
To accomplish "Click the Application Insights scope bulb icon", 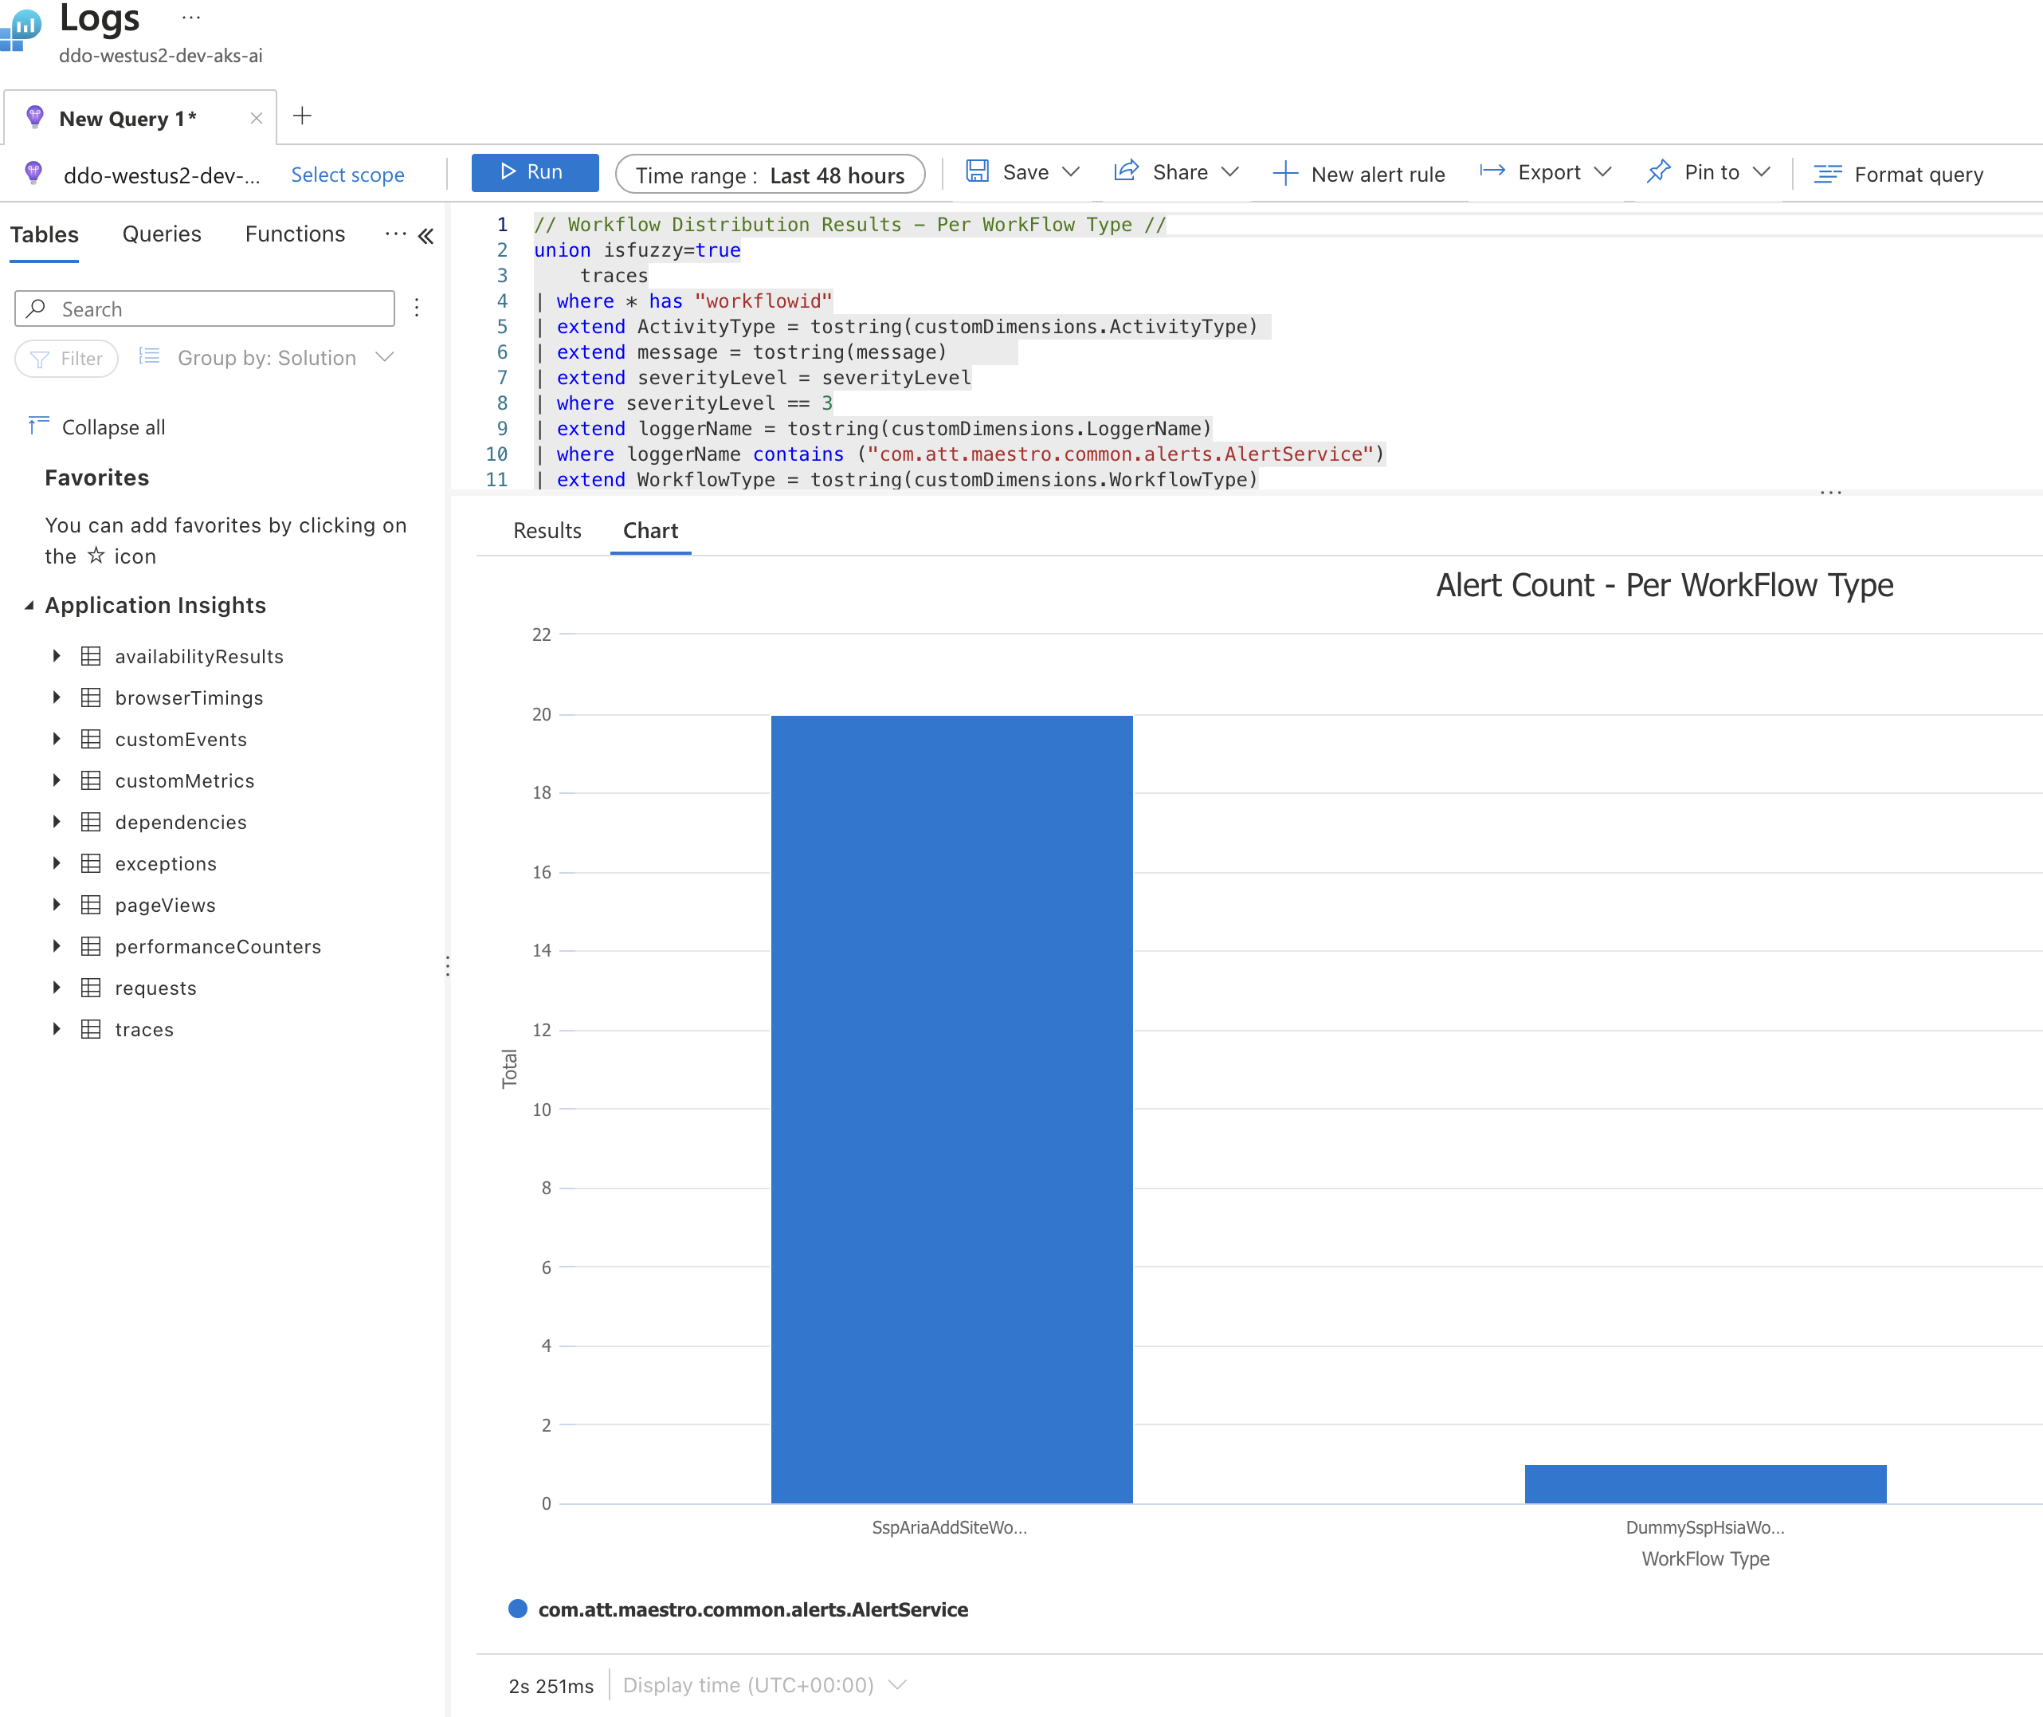I will (33, 173).
